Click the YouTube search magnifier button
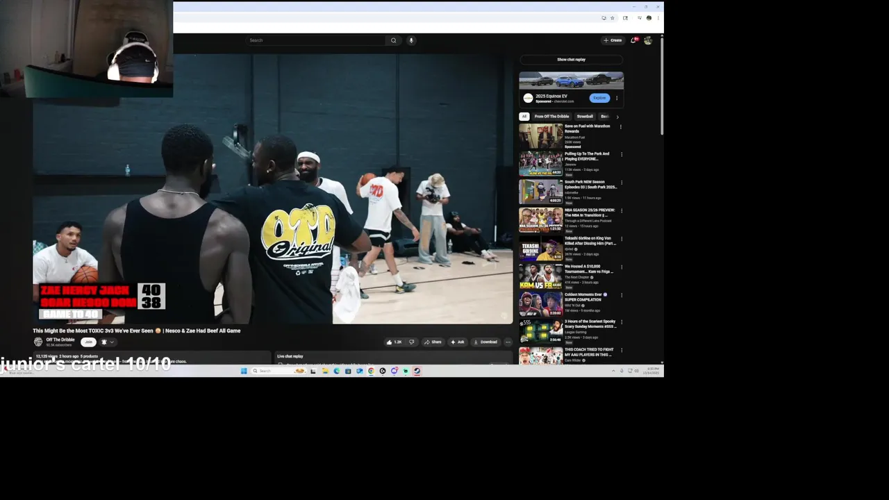Image resolution: width=889 pixels, height=500 pixels. pos(393,40)
